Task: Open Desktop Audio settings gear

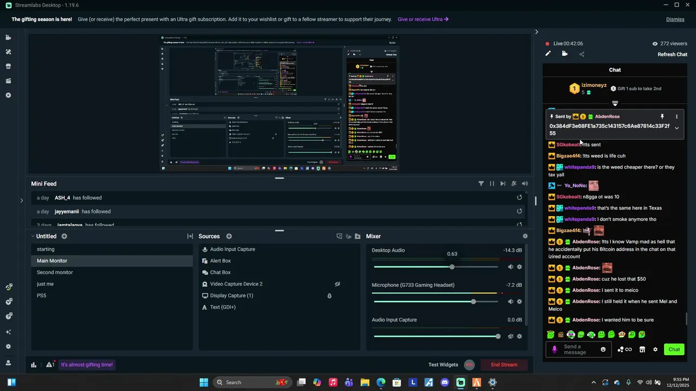Action: [519, 267]
